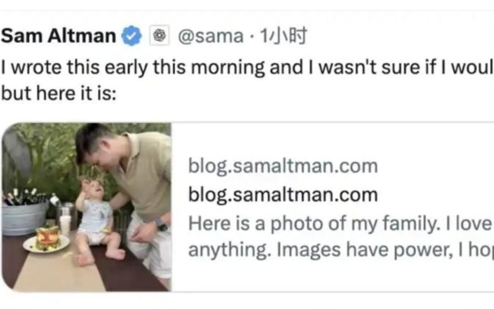This screenshot has height=309, width=494.
Task: Click the word "morning" in the post
Action: (x=223, y=66)
